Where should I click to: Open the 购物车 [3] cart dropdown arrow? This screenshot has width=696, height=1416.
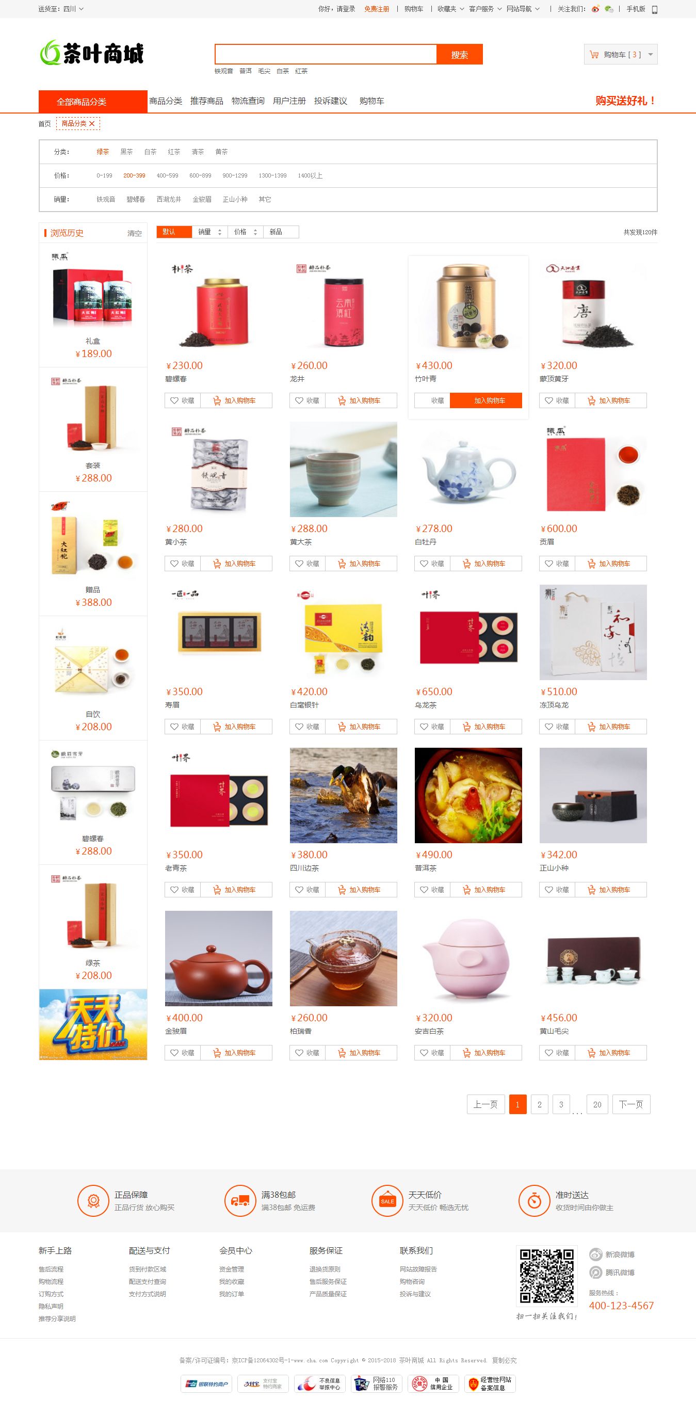click(x=651, y=54)
